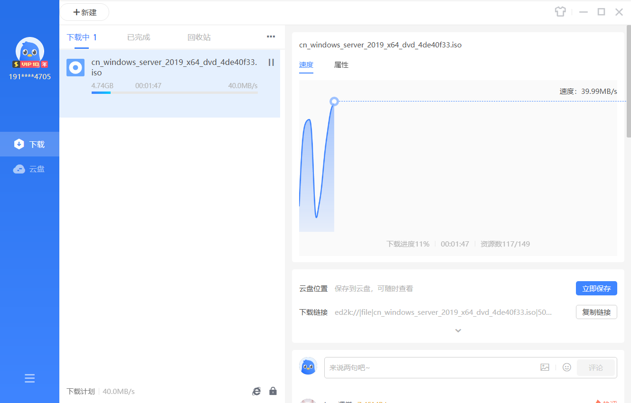Select account name 191****4705
The image size is (631, 403).
tap(30, 76)
